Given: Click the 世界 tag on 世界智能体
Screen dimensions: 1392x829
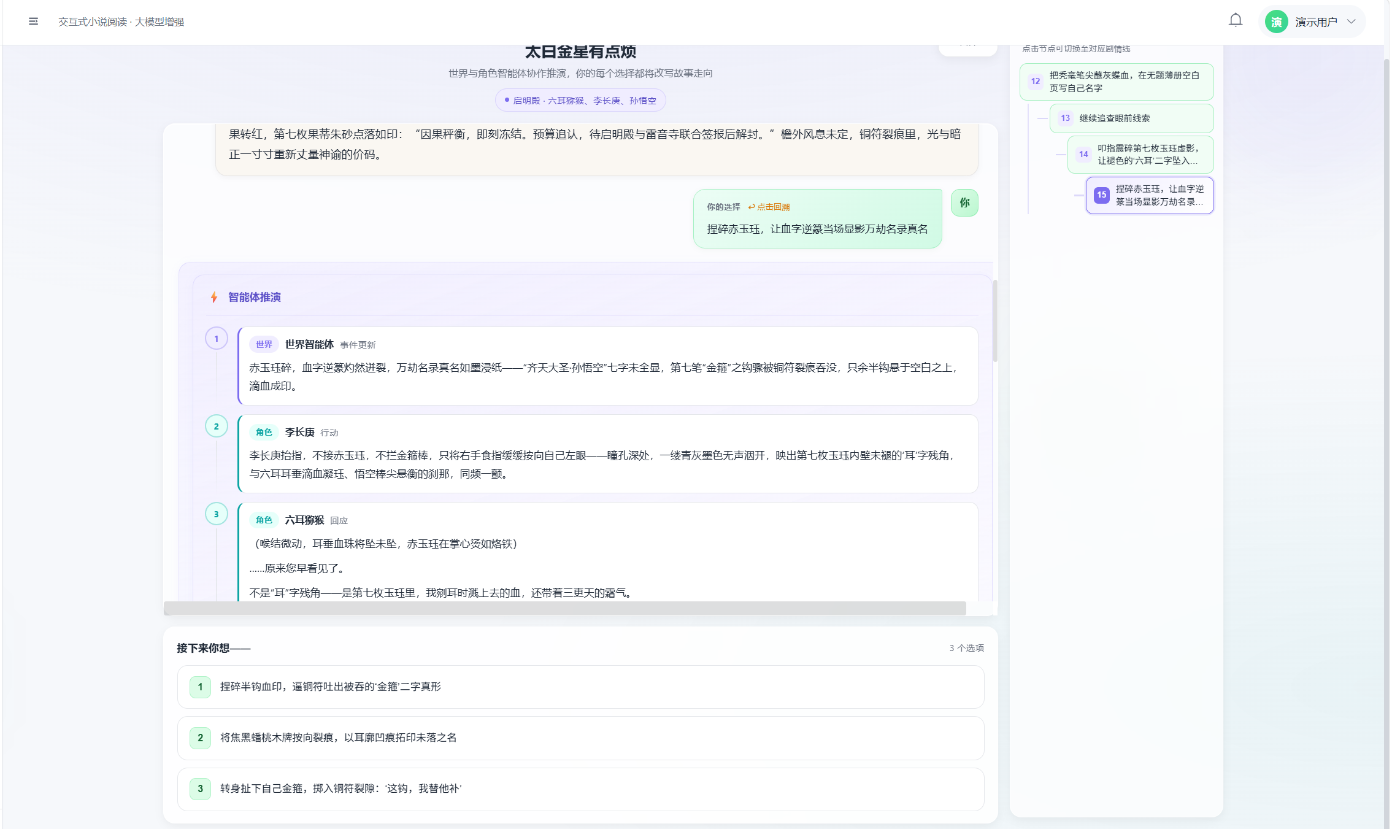Looking at the screenshot, I should pos(264,345).
